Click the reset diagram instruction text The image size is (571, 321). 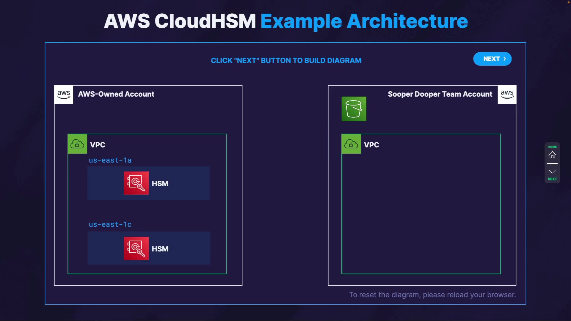click(432, 295)
